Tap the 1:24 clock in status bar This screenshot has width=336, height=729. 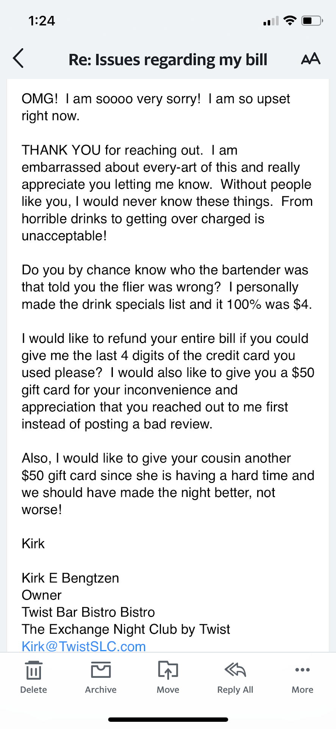tap(42, 21)
